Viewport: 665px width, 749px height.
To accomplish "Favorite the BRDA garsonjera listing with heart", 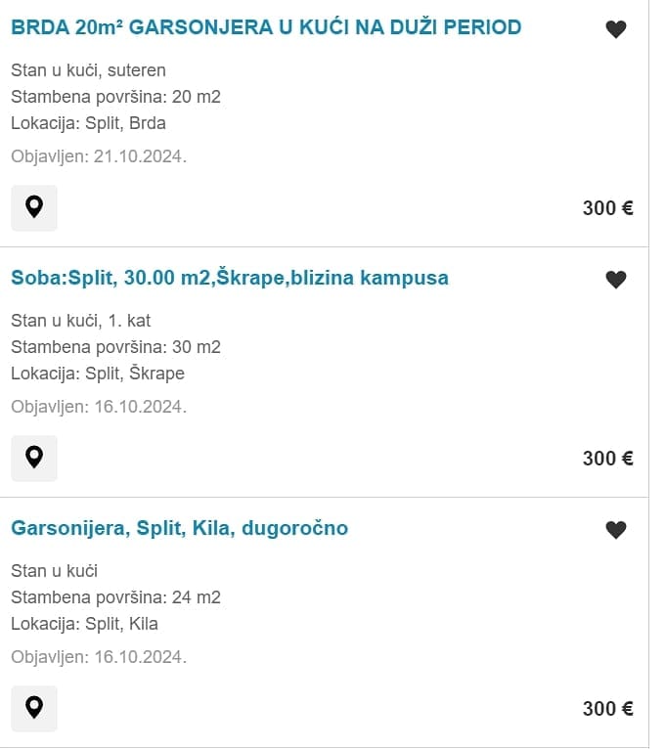I will point(615,29).
